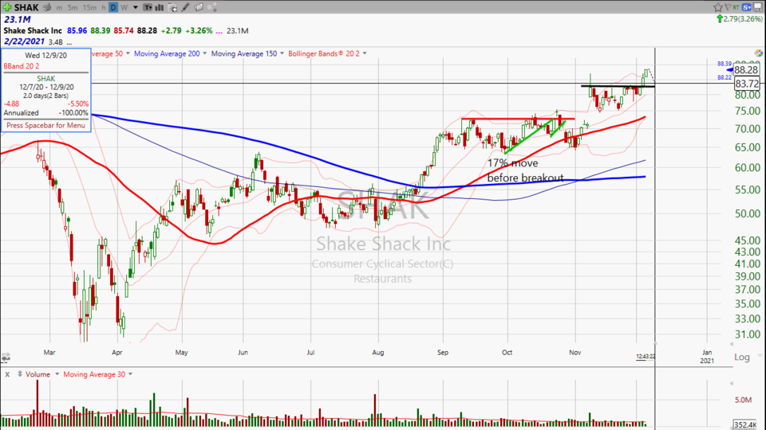766x430 pixels.
Task: Open the Volume indicator dropdown
Action: (57, 374)
